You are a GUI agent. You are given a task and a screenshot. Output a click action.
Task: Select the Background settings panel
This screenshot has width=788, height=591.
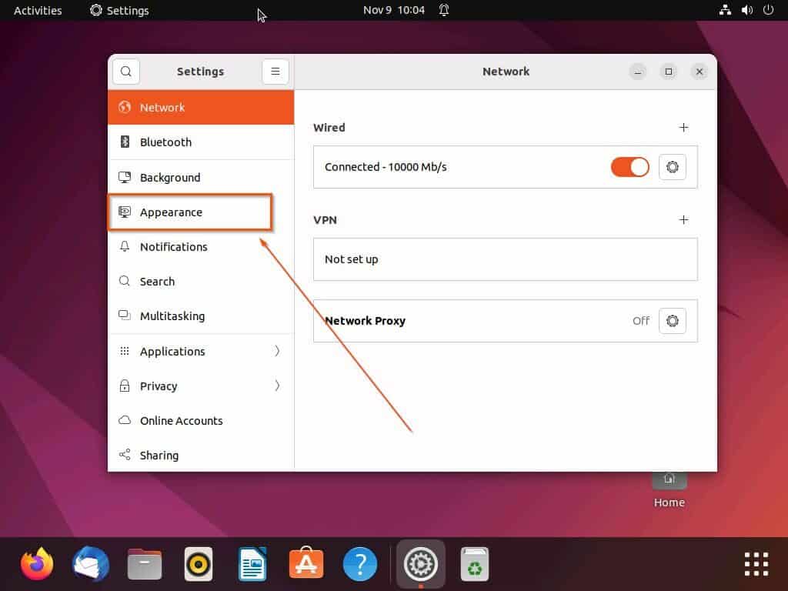(170, 177)
